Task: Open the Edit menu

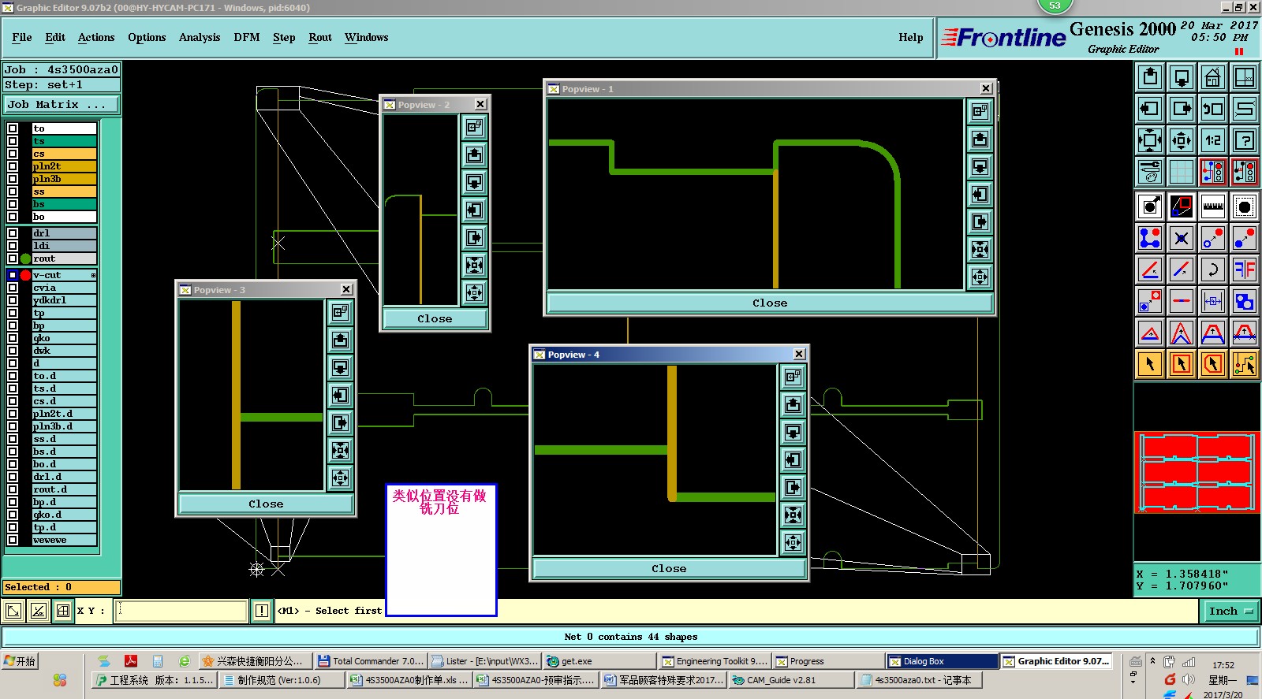Action: (55, 37)
